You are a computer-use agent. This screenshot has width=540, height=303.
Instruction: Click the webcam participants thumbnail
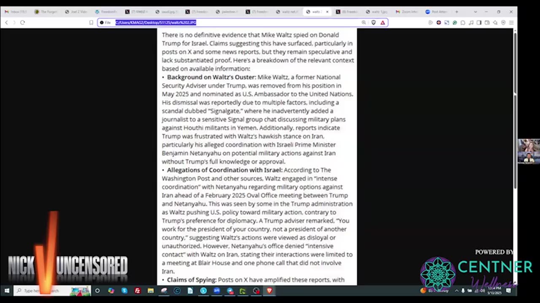(529, 151)
